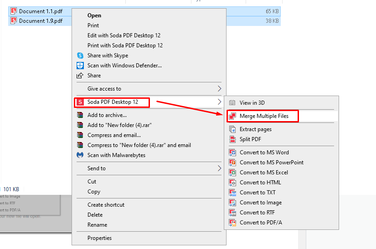The height and width of the screenshot is (249, 376).
Task: Expand the Soda PDF Desktop 12 submenu arrow
Action: click(x=219, y=102)
